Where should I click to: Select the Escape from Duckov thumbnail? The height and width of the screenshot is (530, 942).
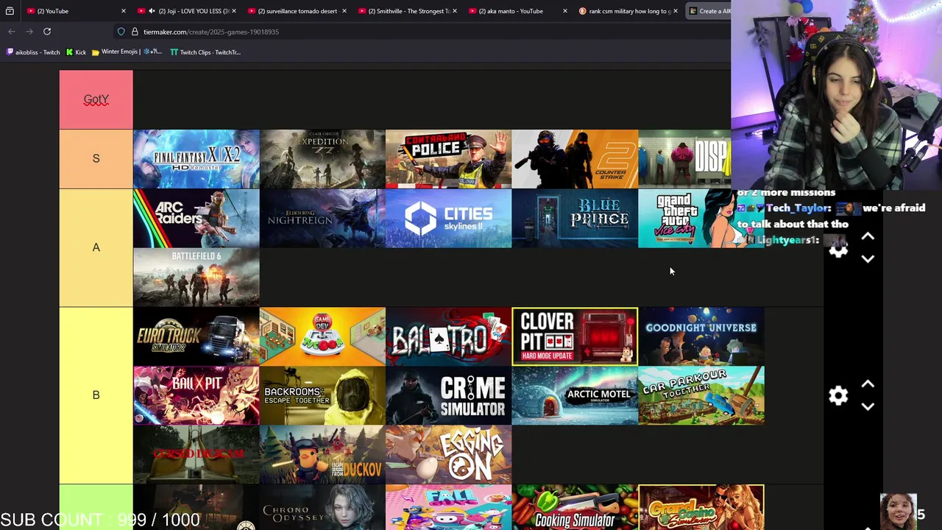pyautogui.click(x=322, y=455)
